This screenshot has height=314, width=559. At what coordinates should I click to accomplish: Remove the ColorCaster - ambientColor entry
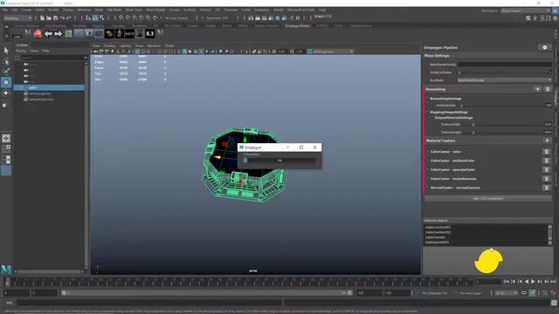tap(547, 160)
